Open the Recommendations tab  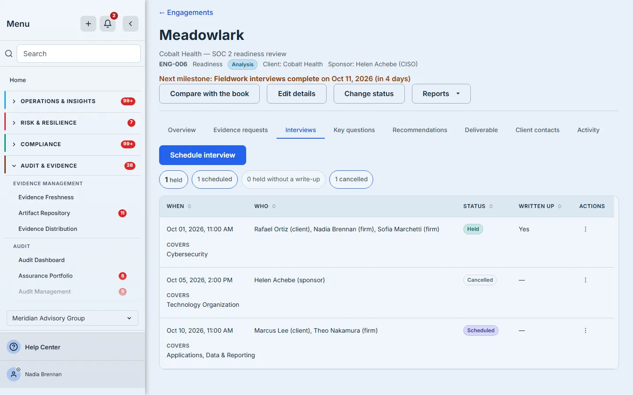click(420, 130)
